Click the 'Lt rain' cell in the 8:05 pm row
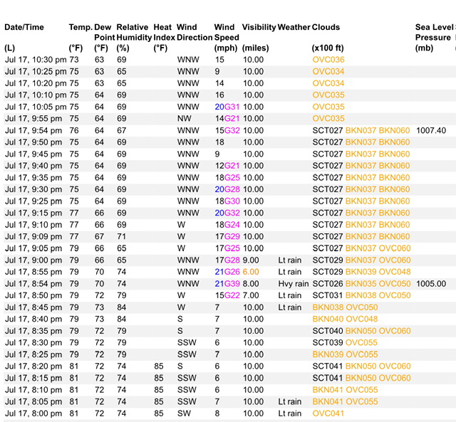 click(290, 401)
